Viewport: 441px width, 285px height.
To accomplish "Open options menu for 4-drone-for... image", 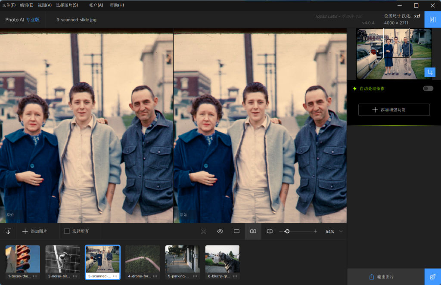I will point(155,276).
